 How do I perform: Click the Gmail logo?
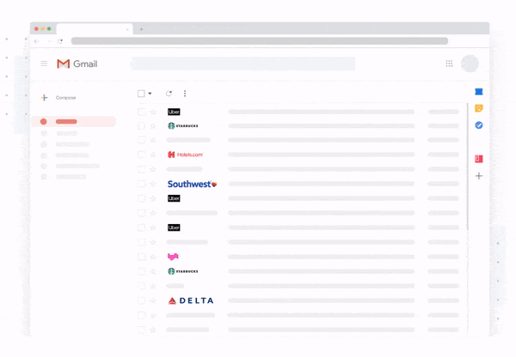(77, 64)
